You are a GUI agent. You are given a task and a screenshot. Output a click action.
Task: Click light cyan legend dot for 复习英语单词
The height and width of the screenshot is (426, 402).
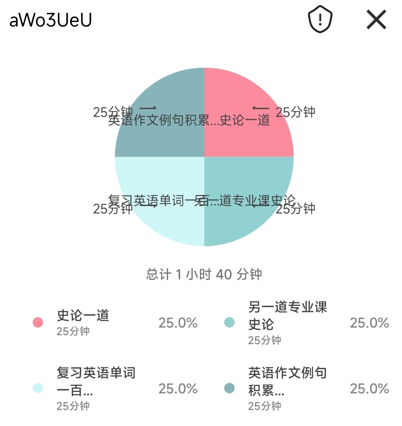(38, 388)
